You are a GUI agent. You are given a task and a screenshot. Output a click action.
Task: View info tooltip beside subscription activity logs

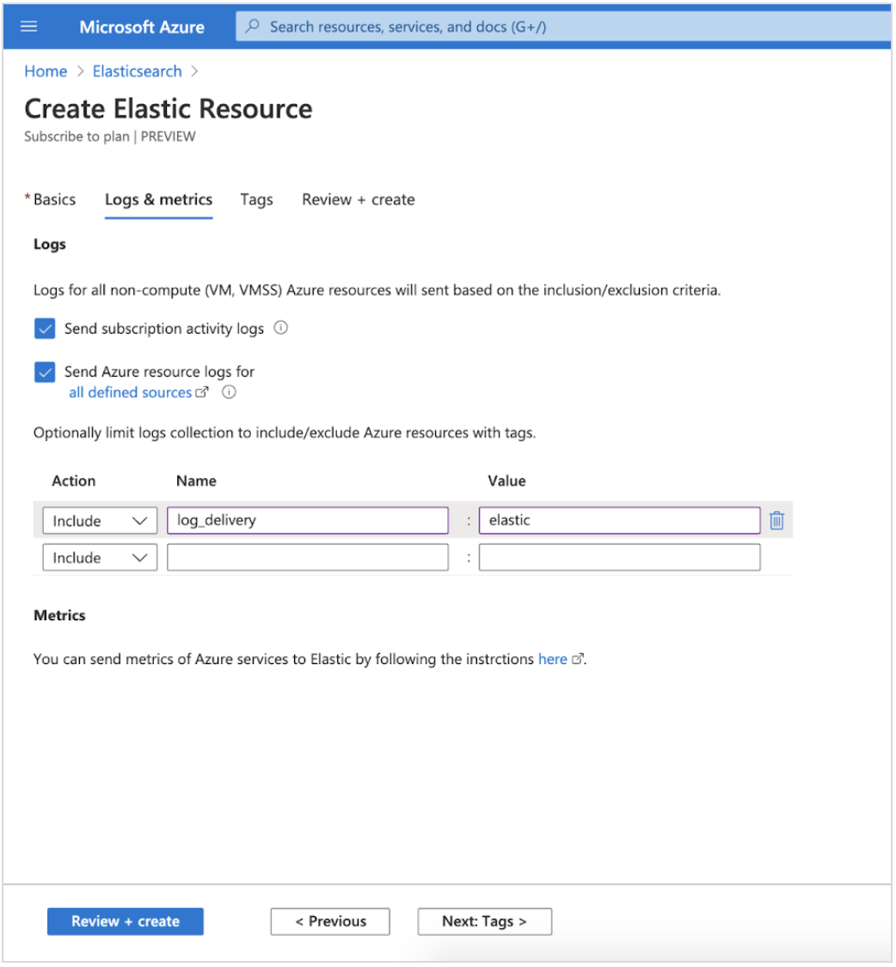point(280,328)
